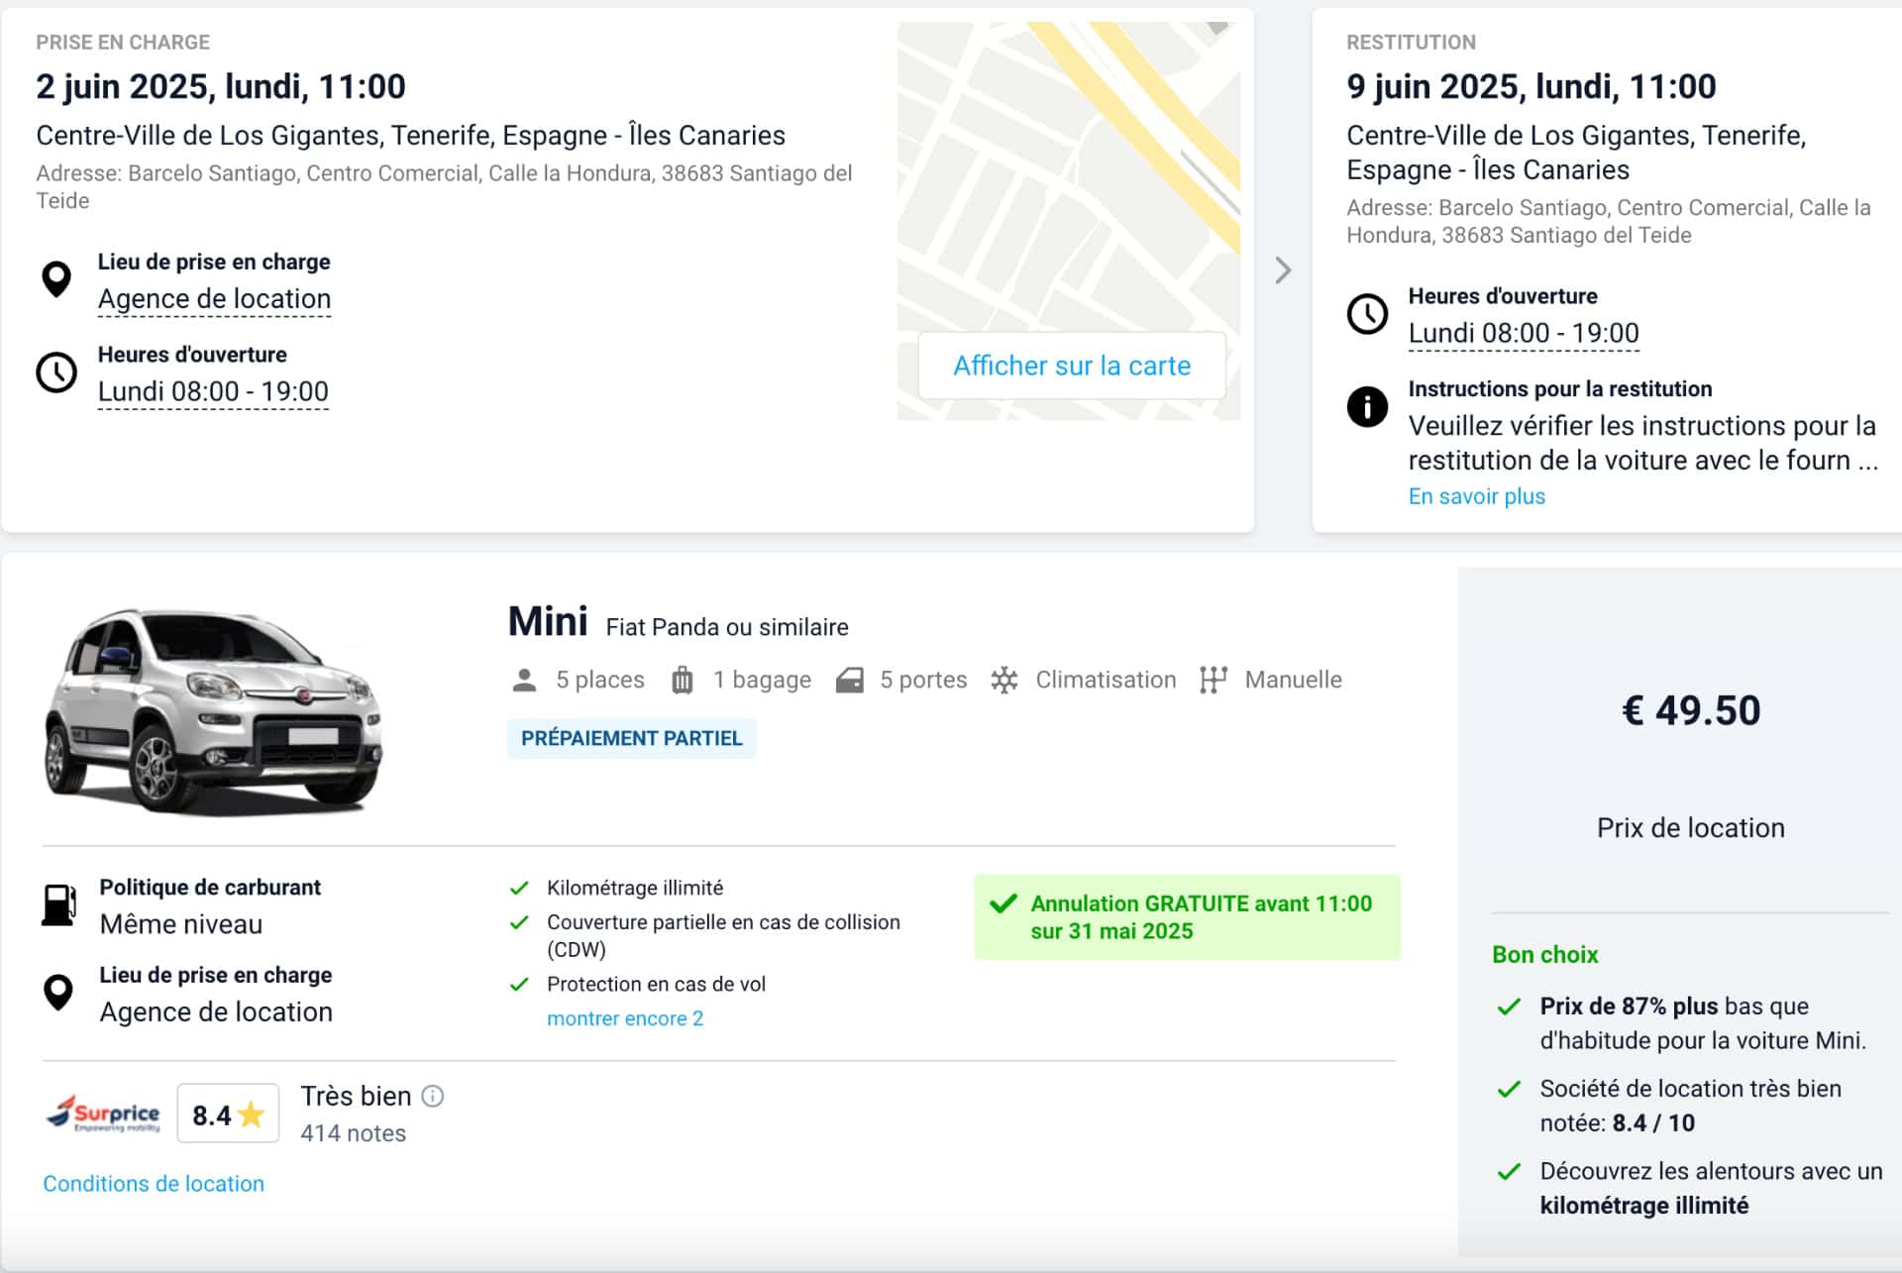This screenshot has width=1902, height=1273.
Task: Click the checkmark next to Kilométrage illimité
Action: click(519, 889)
